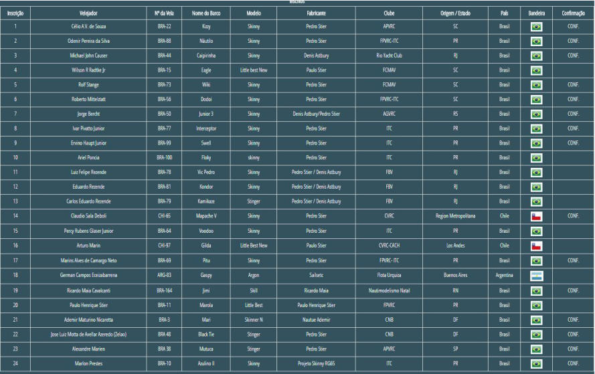Click the Confirmação column header
This screenshot has height=374, width=595.
573,13
